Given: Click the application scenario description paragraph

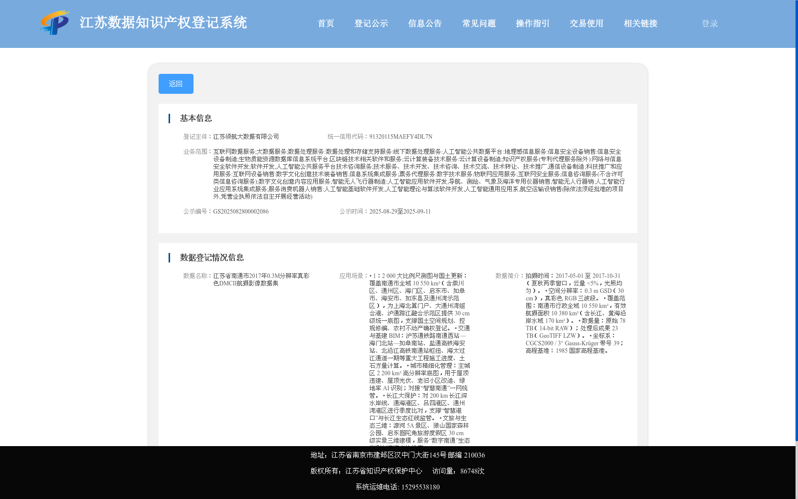Looking at the screenshot, I should coord(419,358).
